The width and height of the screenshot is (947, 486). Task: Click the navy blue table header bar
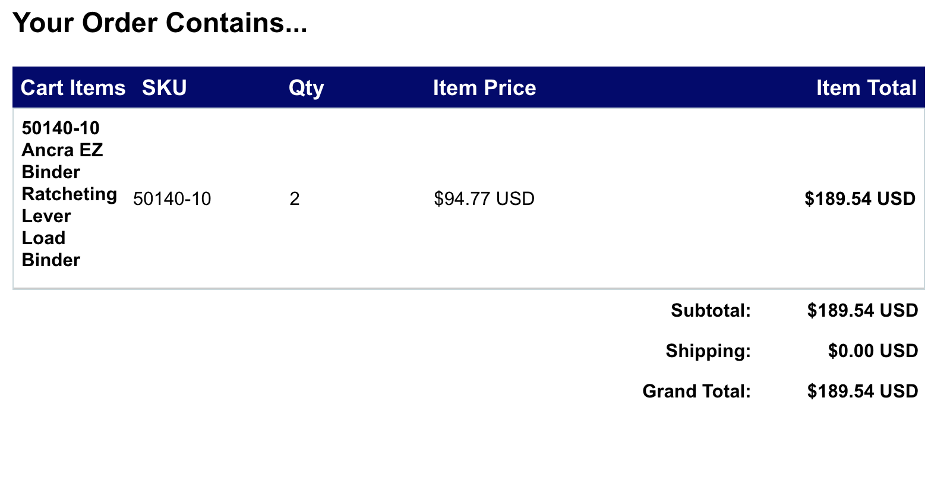click(x=654, y=88)
